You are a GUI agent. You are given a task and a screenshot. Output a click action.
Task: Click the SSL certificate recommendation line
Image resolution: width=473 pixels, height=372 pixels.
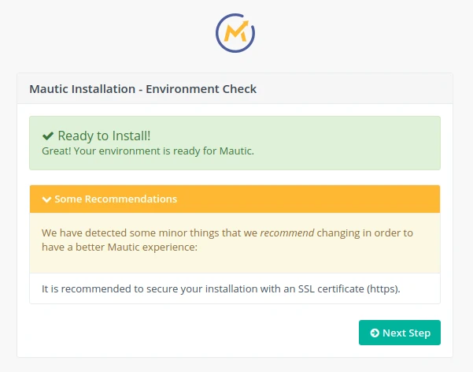tap(221, 289)
